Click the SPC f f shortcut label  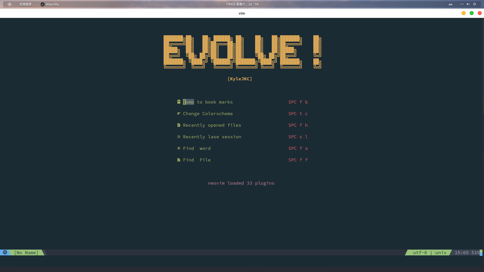(298, 160)
